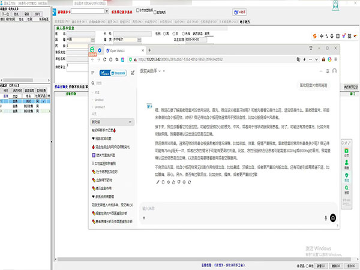Screen dimensions: 360x270
Task: Focus the search box in WebUI sidebar
Action: (113, 83)
